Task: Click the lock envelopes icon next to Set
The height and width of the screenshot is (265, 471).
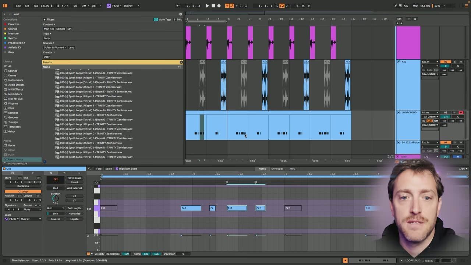Action: pyautogui.click(x=415, y=19)
